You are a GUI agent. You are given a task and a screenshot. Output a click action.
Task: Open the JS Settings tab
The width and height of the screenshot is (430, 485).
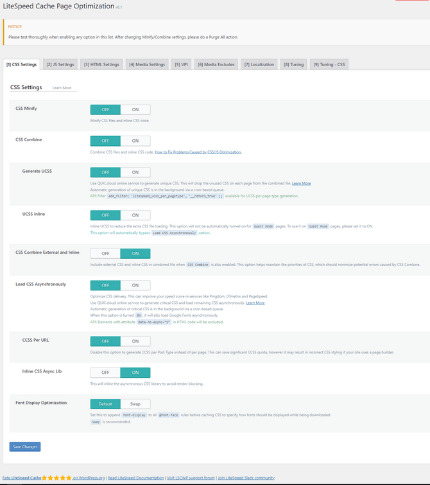[61, 64]
